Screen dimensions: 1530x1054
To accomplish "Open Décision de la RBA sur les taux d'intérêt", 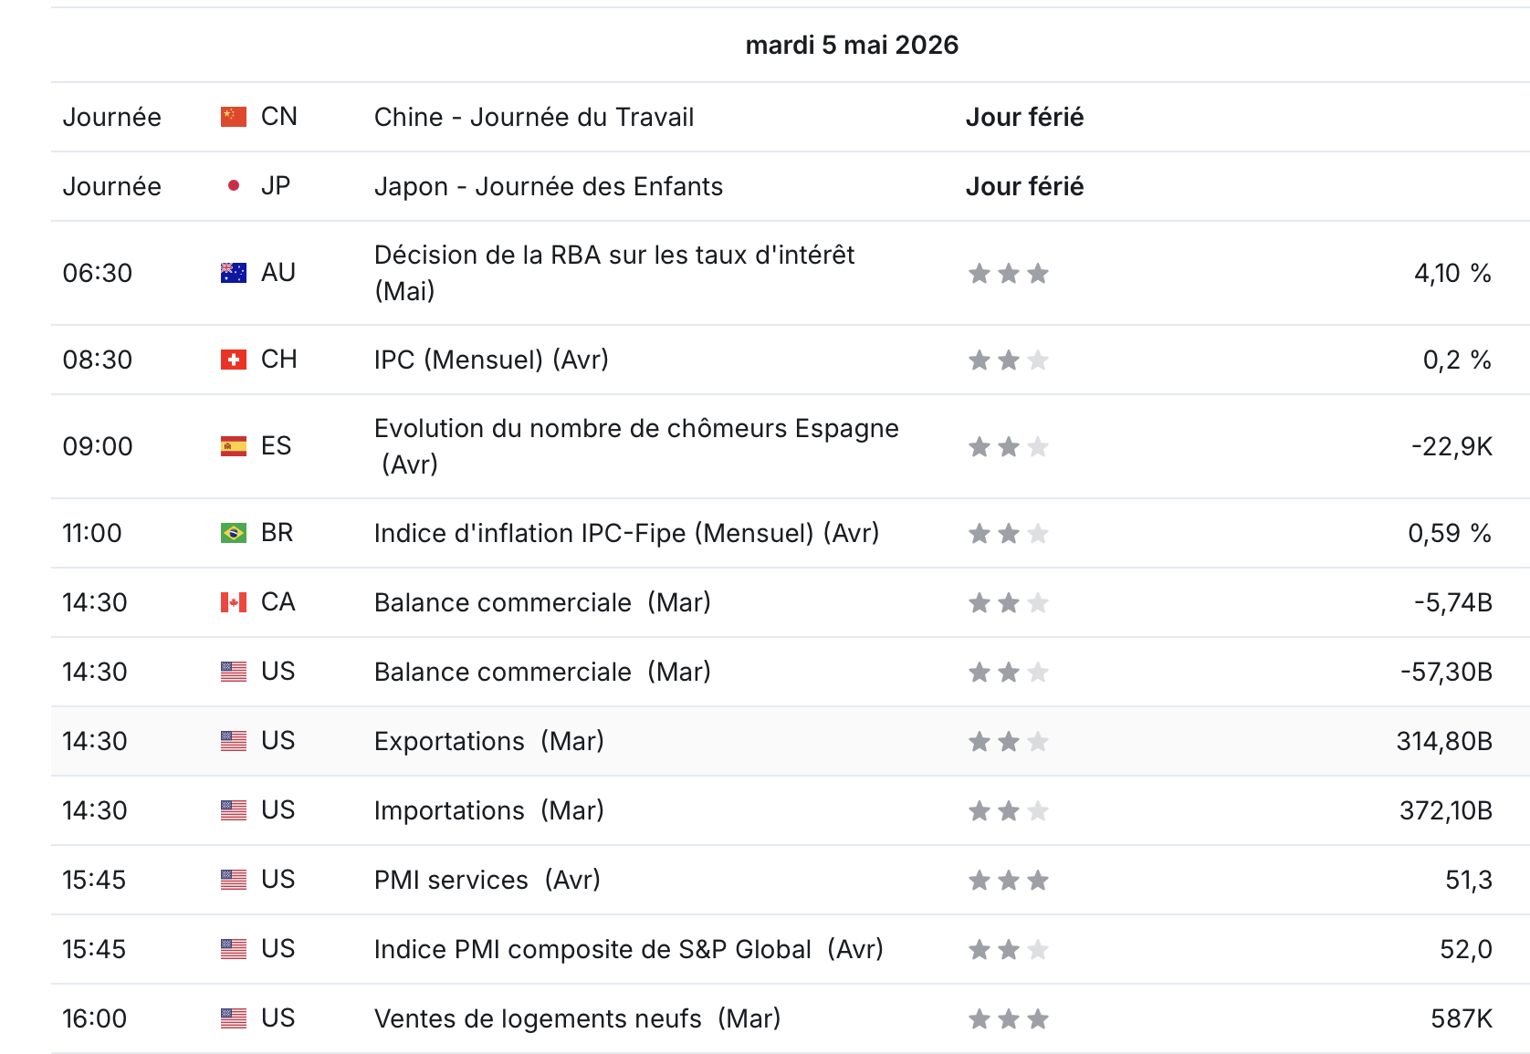I will [x=614, y=273].
